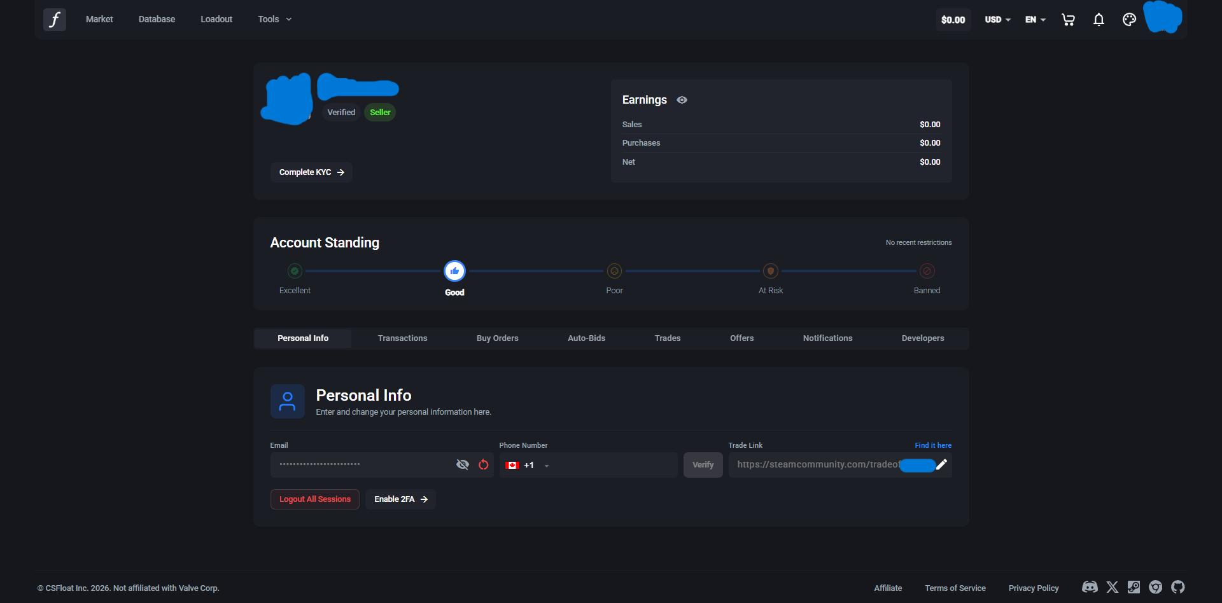Click the Complete KYC button
1222x603 pixels.
coord(311,172)
